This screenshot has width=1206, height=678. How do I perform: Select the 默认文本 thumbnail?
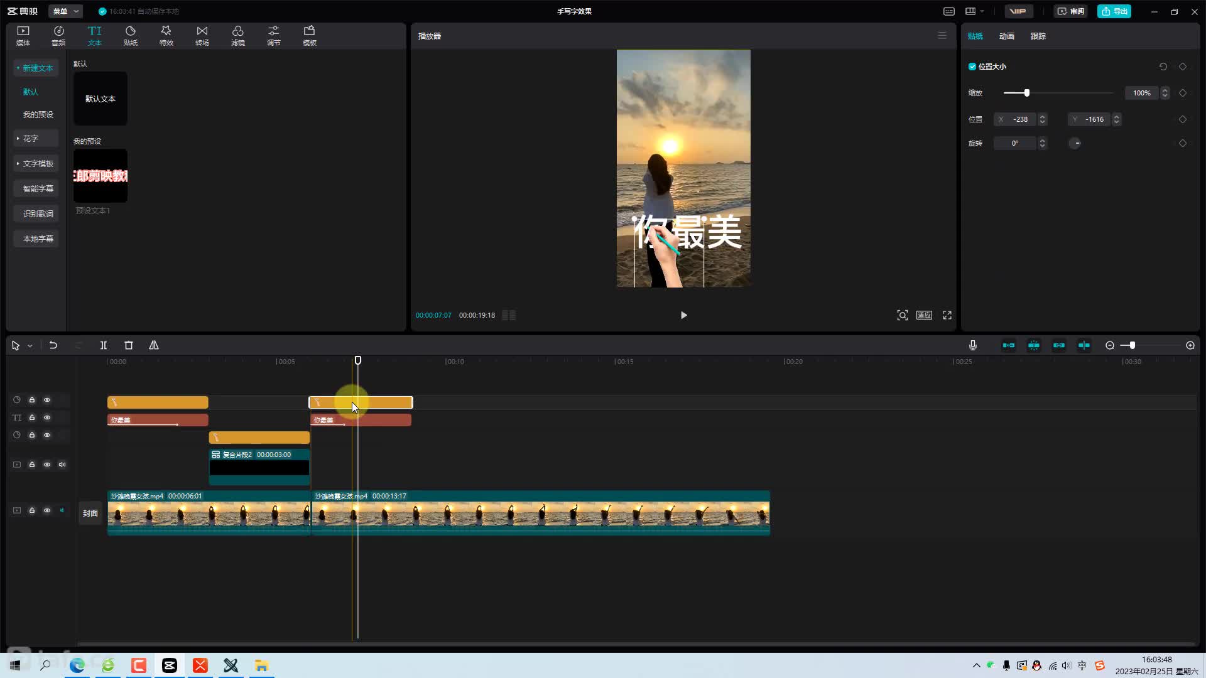click(x=100, y=99)
